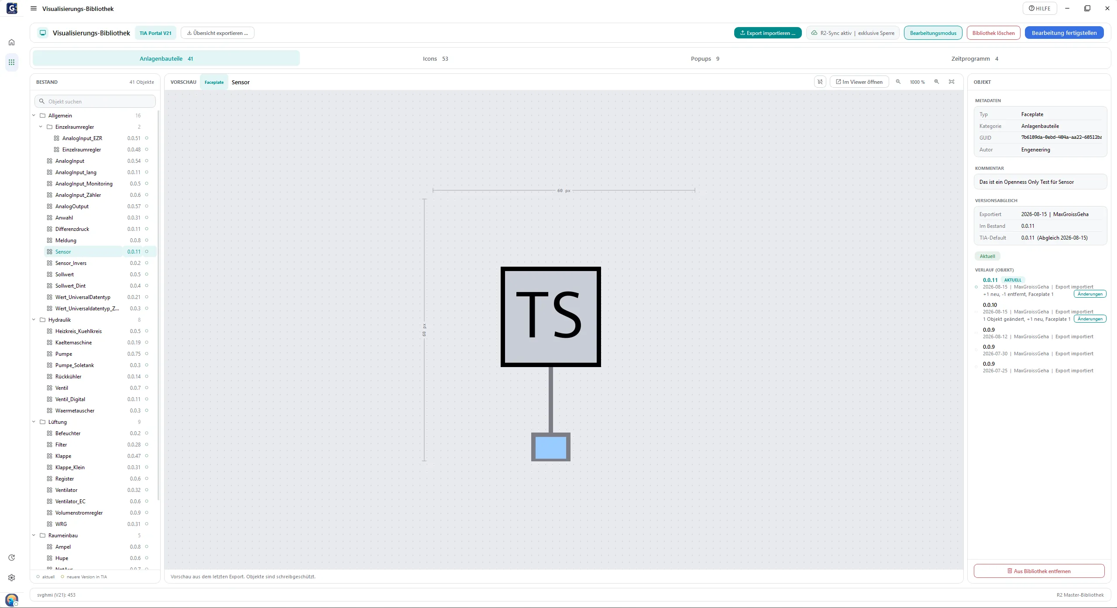This screenshot has height=608, width=1117.
Task: Click Aus Bibliothek entfernen
Action: (1039, 571)
